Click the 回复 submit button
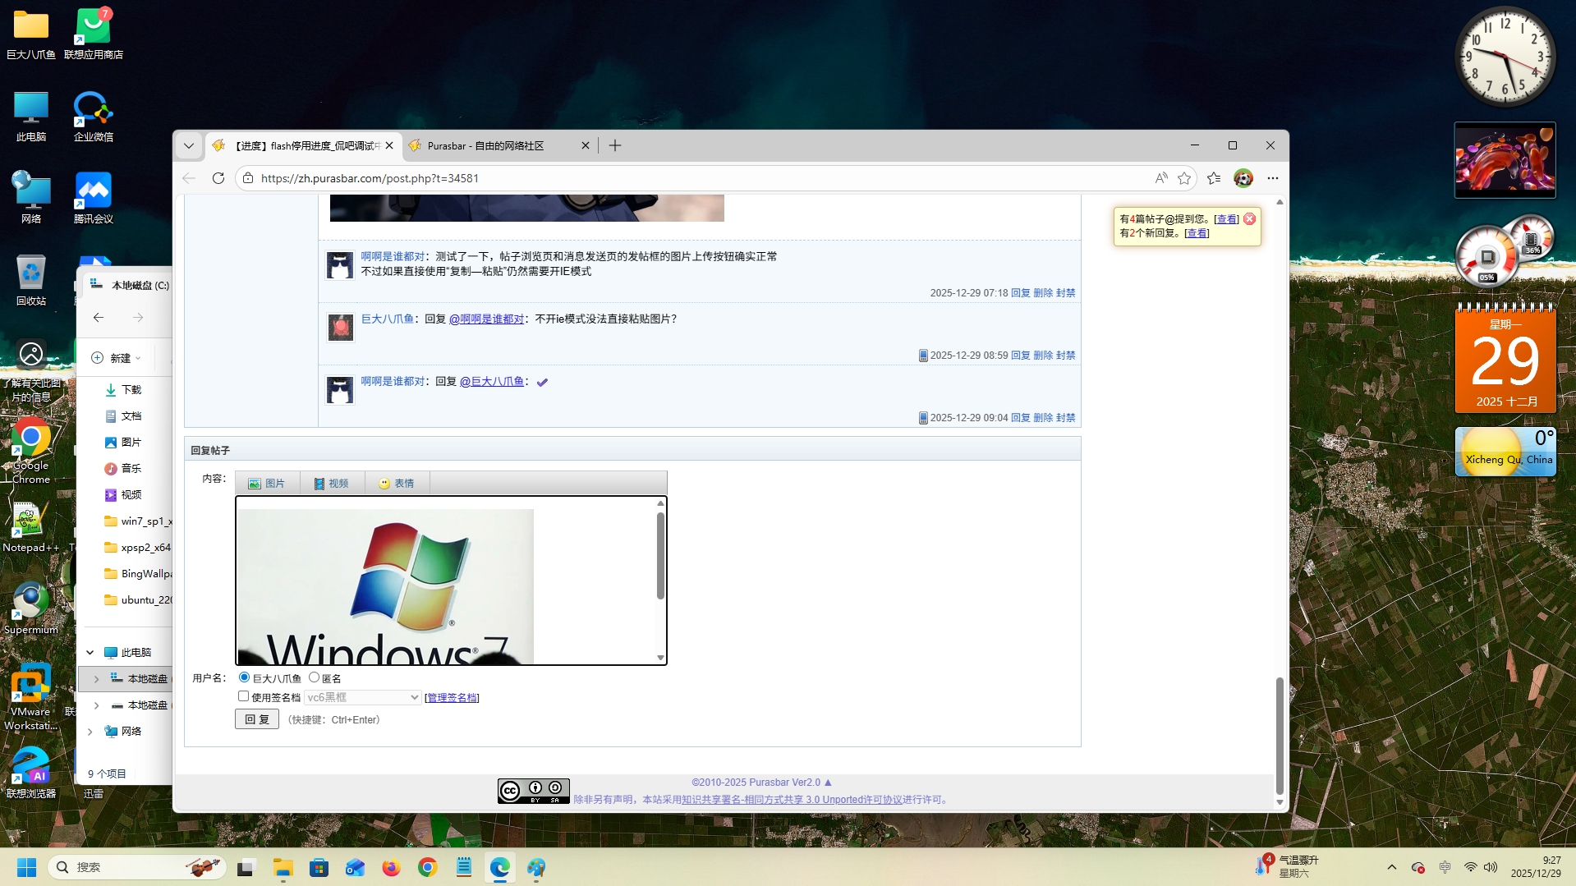Viewport: 1576px width, 886px height. (x=257, y=719)
